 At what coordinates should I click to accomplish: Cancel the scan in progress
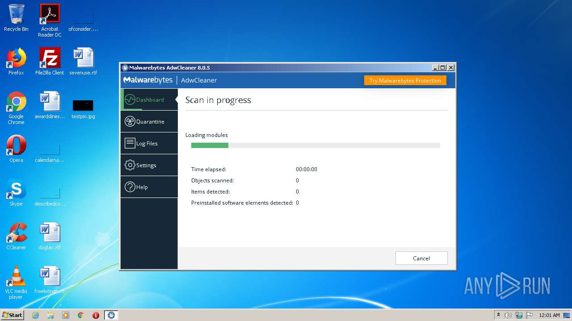click(421, 258)
